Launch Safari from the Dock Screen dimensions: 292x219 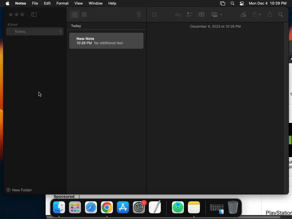pos(91,207)
